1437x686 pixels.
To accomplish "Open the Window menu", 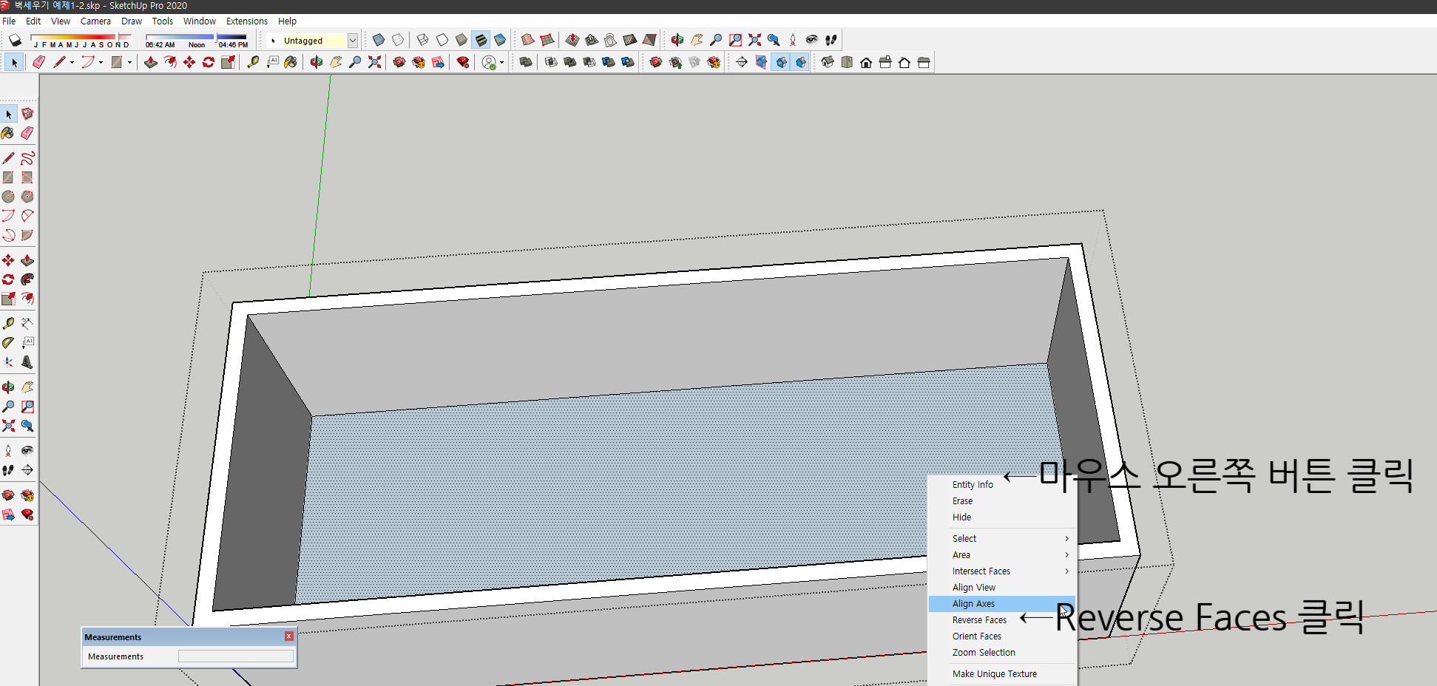I will coord(200,21).
